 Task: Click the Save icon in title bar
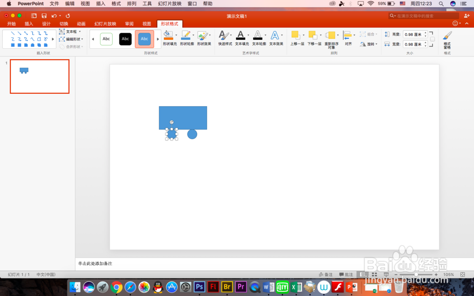point(44,16)
